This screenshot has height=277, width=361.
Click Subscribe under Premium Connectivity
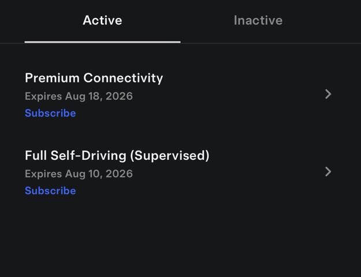tap(50, 113)
